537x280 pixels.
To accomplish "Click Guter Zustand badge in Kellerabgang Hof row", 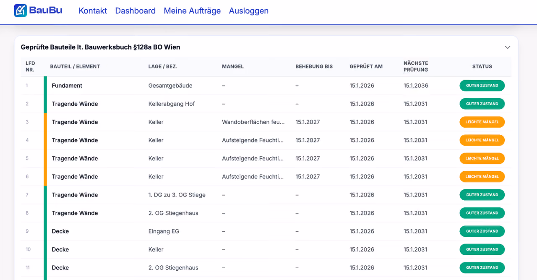I will click(482, 104).
